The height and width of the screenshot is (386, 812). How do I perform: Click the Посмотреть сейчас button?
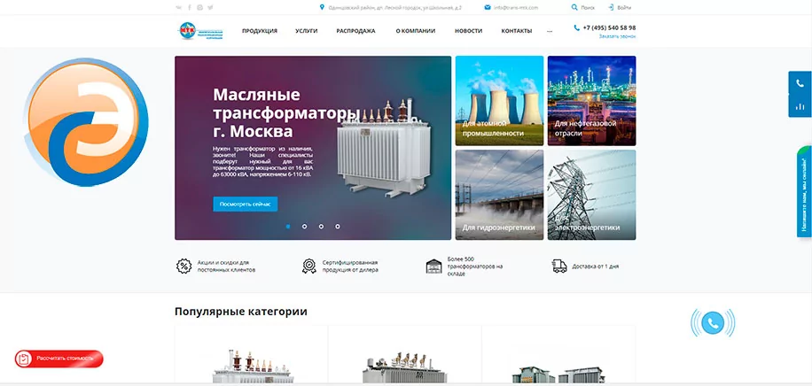click(x=246, y=204)
